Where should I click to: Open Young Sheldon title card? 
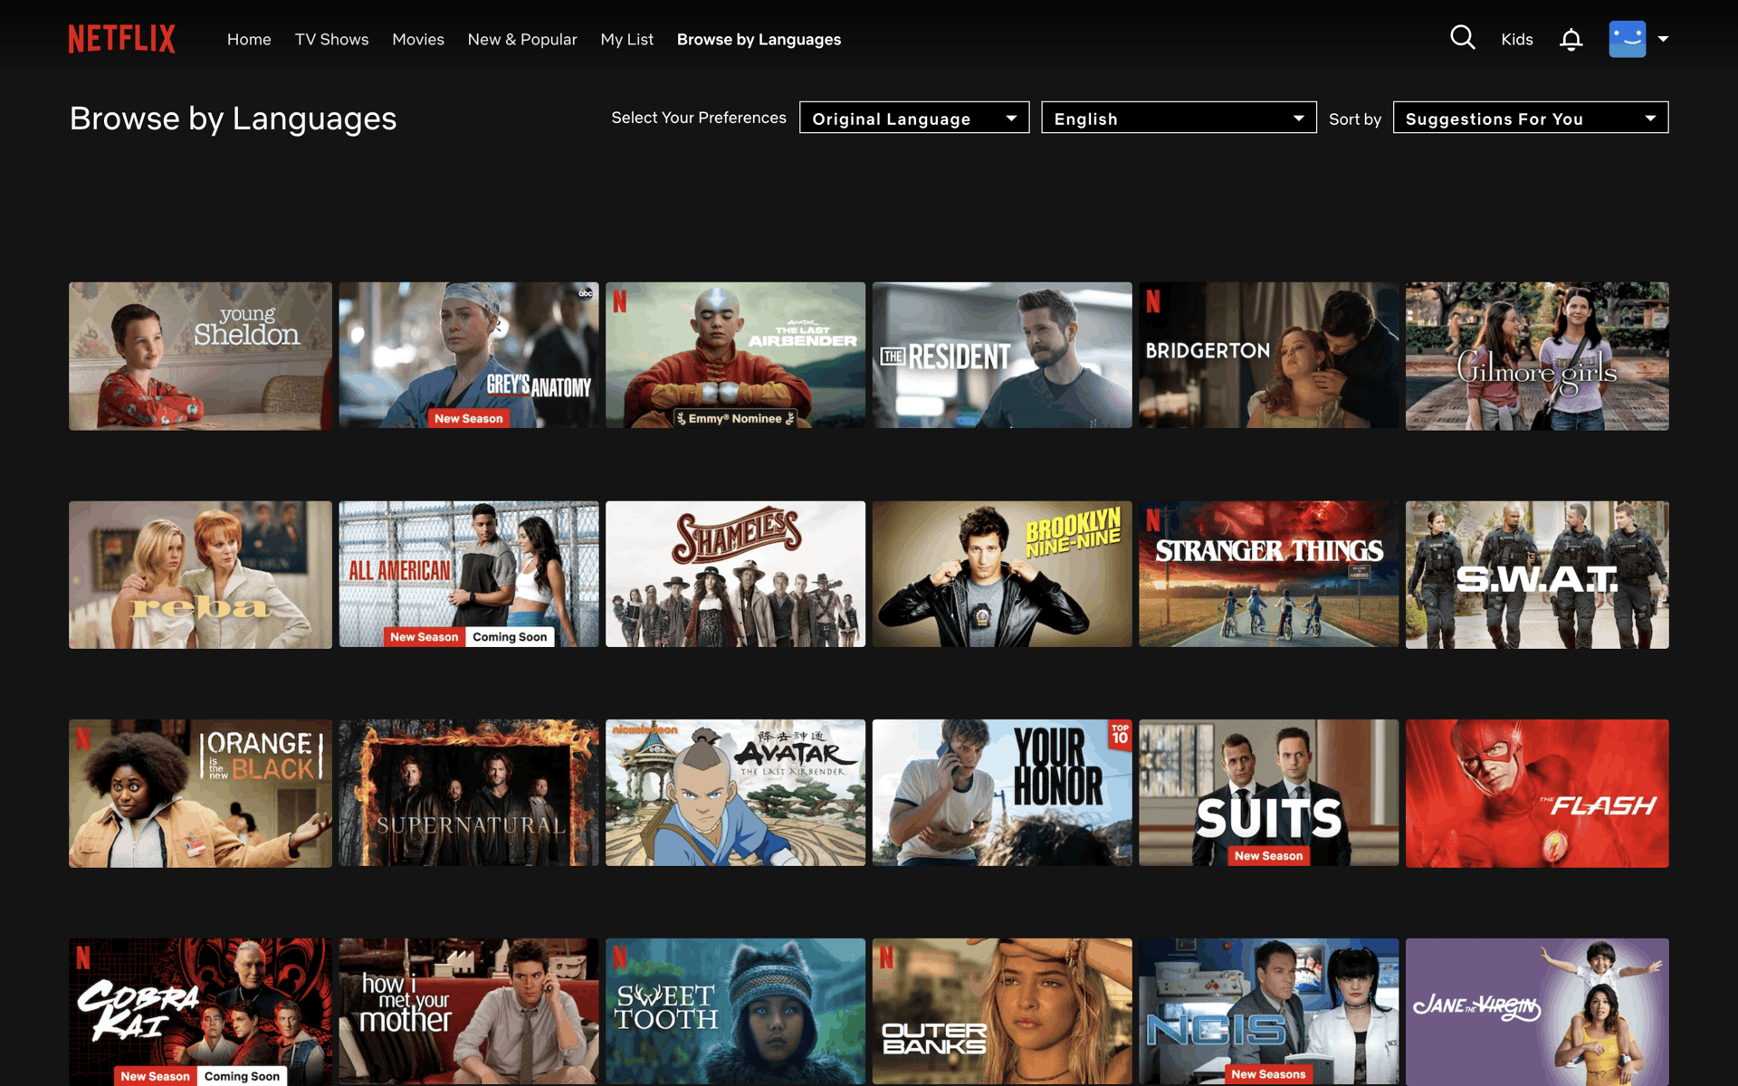pyautogui.click(x=200, y=356)
